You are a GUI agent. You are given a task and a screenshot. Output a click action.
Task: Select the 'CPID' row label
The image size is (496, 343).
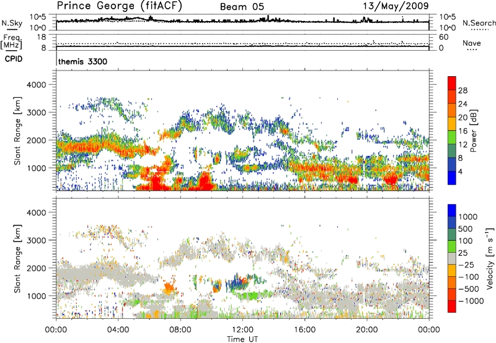(14, 59)
